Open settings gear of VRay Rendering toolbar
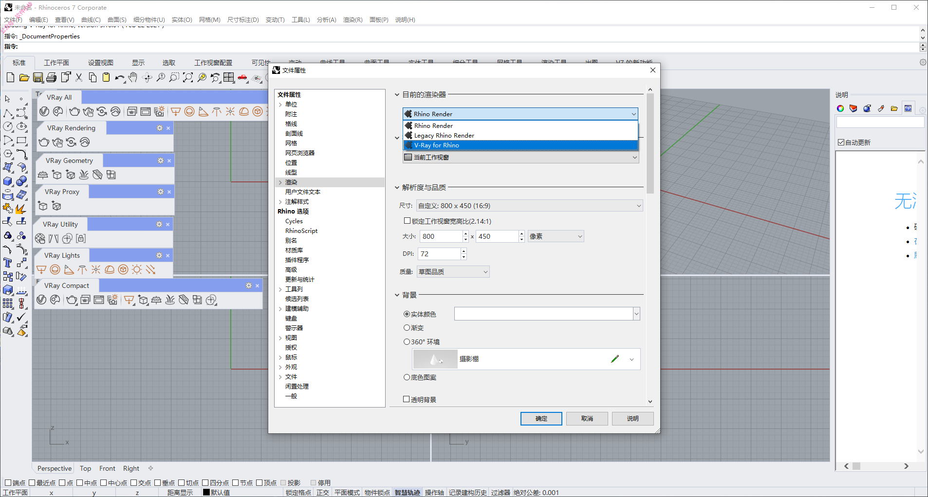928x497 pixels. pyautogui.click(x=159, y=128)
